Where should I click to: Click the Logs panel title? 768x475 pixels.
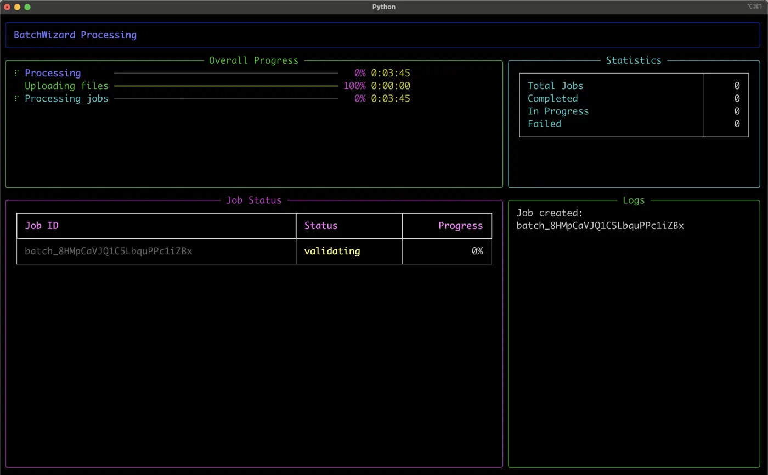(x=634, y=200)
